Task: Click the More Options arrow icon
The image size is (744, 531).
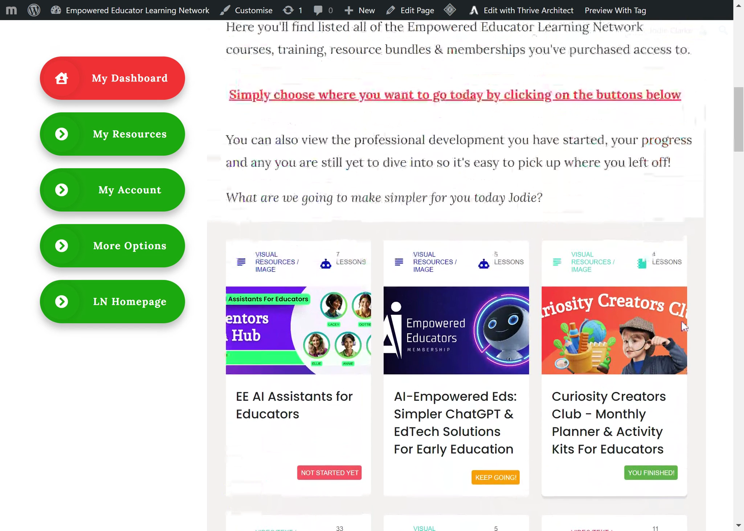Action: (x=62, y=246)
